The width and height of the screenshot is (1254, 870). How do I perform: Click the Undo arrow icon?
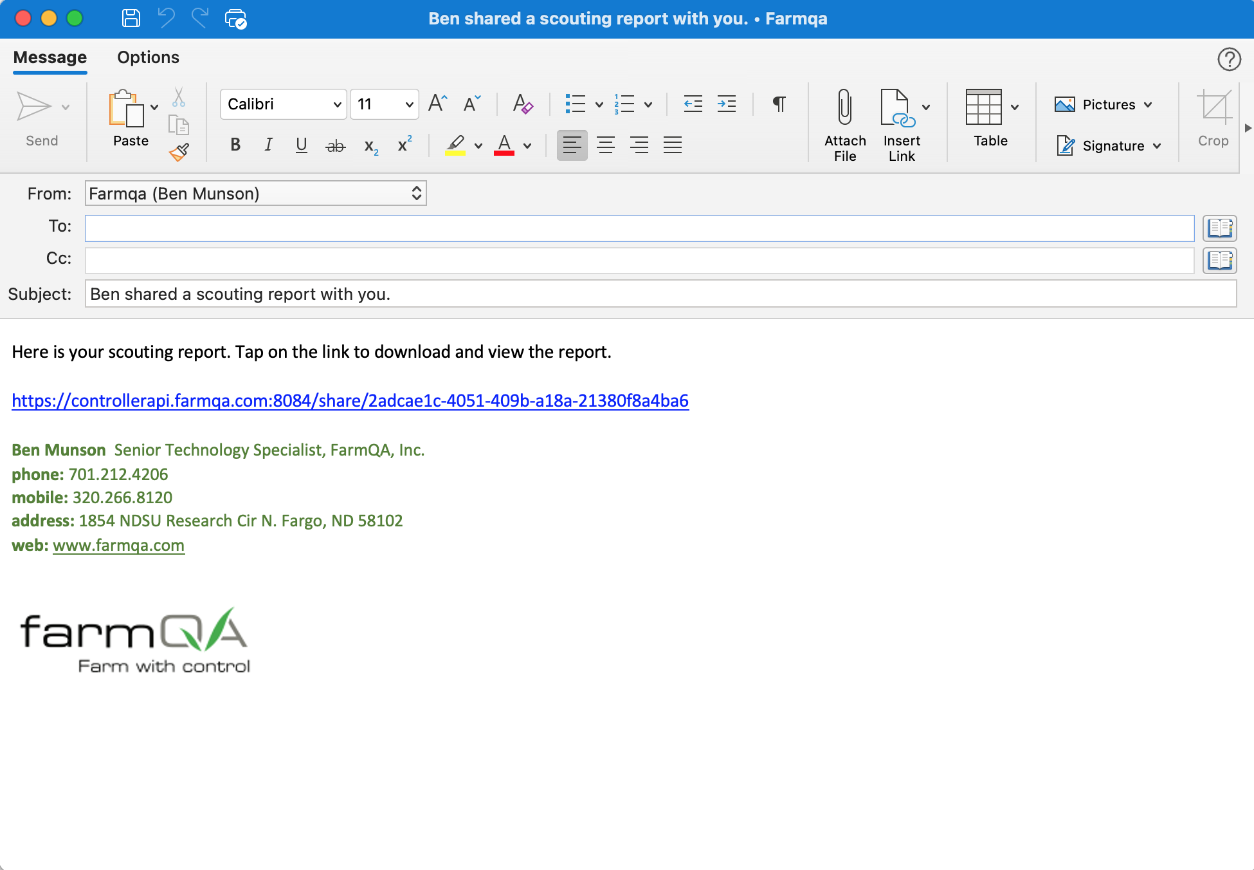click(x=166, y=18)
